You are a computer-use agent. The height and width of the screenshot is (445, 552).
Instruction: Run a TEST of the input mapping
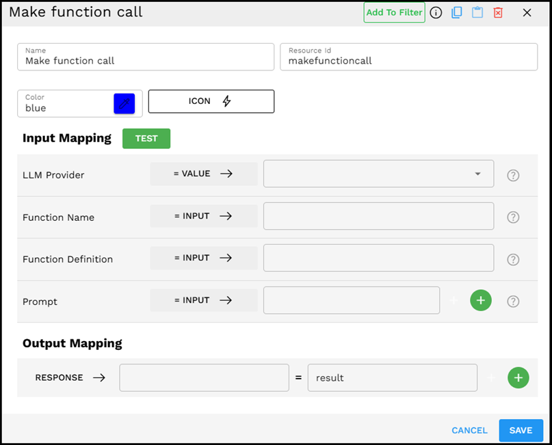(146, 138)
